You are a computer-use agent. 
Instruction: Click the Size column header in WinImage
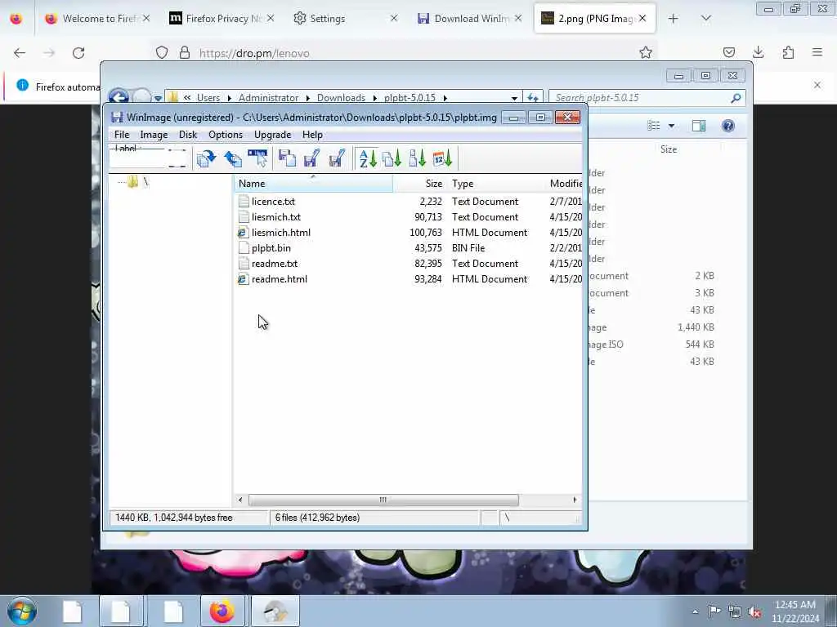[x=420, y=184]
